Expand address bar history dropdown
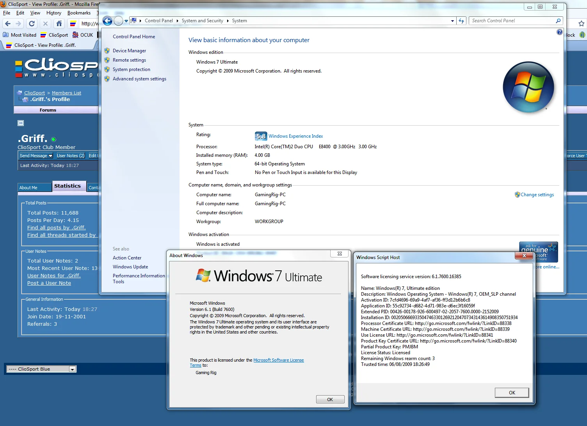The height and width of the screenshot is (426, 587). pyautogui.click(x=452, y=21)
